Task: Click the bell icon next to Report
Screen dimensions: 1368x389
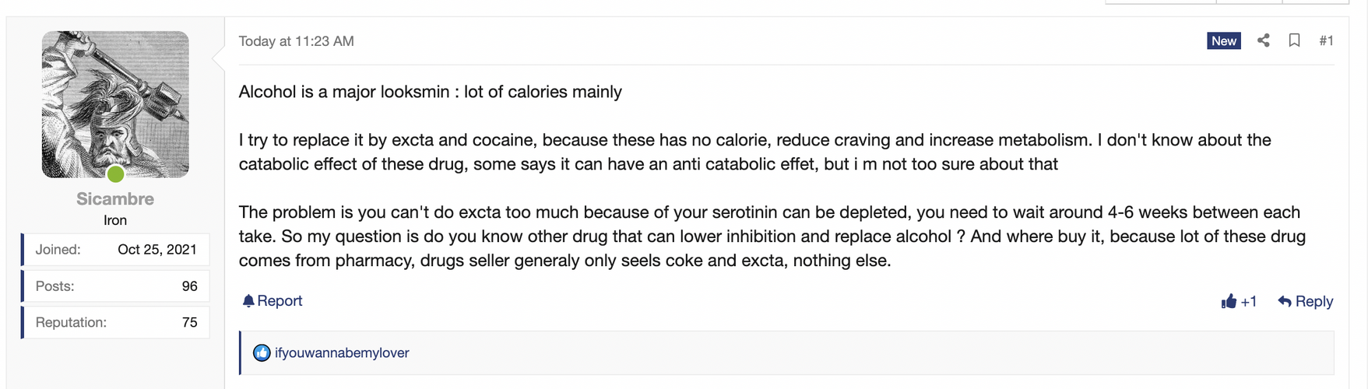Action: (248, 301)
